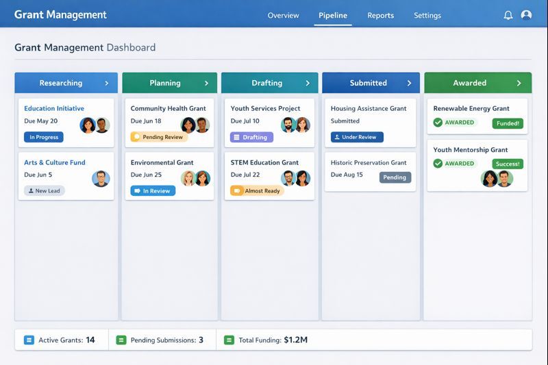Click the Total Funding $1.2M value
The width and height of the screenshot is (548, 365).
[296, 340]
